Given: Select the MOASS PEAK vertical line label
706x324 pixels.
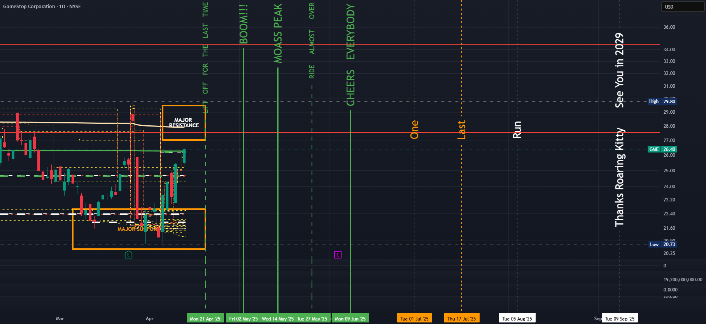Looking at the screenshot, I should point(278,33).
